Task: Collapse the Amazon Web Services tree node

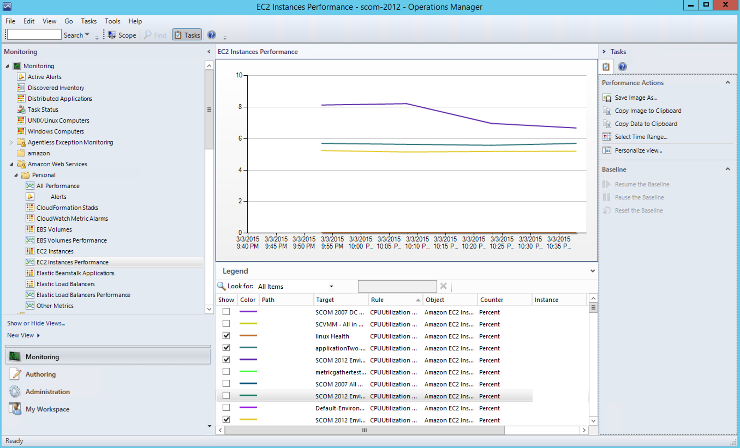Action: tap(12, 164)
